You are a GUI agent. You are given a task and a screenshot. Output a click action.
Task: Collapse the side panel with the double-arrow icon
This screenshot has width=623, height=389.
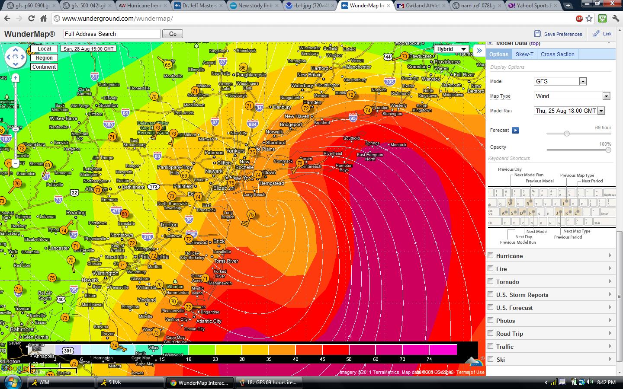[x=479, y=50]
